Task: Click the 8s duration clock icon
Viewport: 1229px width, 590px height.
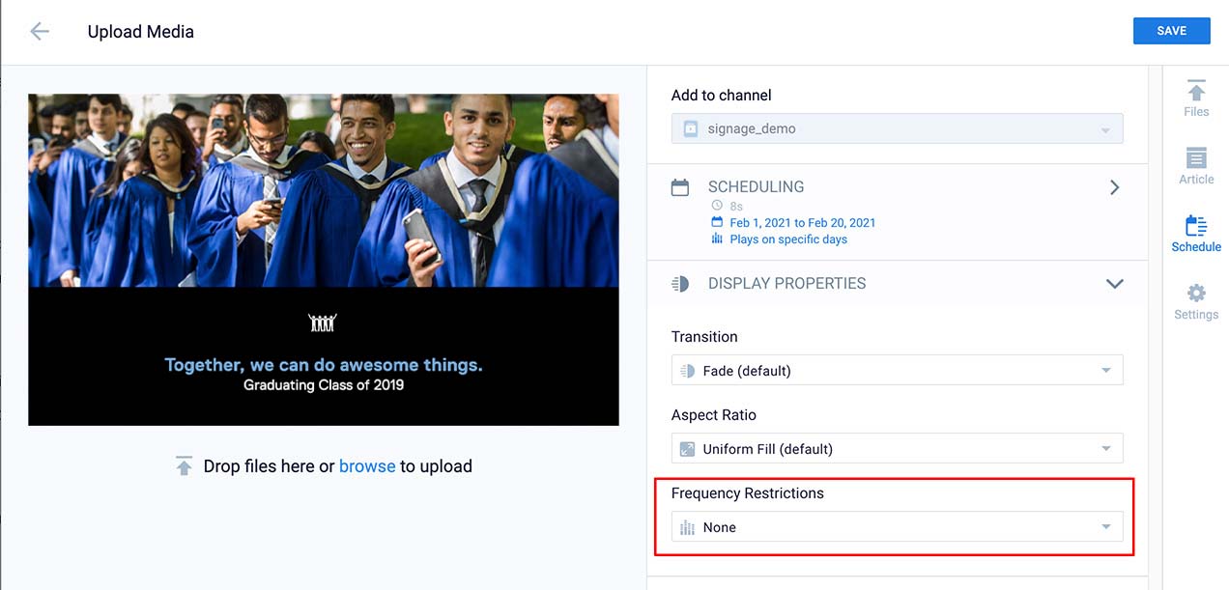Action: 717,206
